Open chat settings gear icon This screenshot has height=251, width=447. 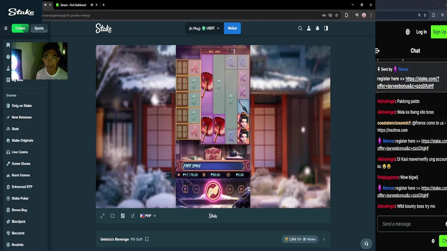433,241
